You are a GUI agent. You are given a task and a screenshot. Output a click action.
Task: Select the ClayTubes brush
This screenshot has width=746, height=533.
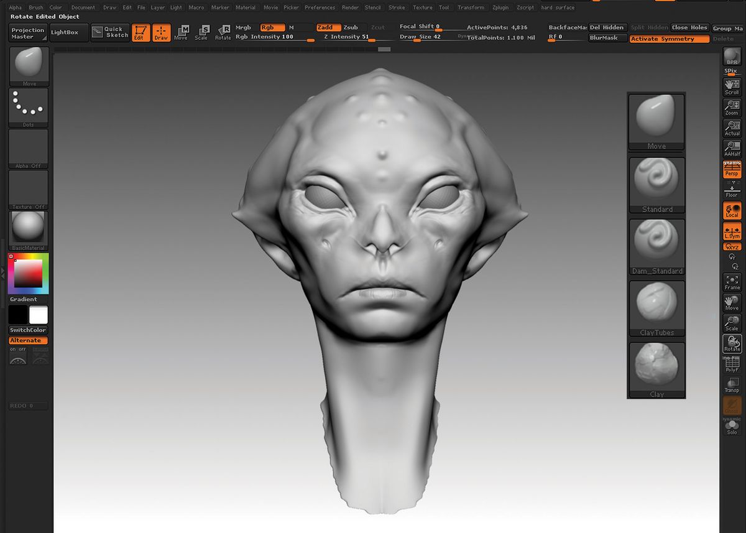click(656, 306)
